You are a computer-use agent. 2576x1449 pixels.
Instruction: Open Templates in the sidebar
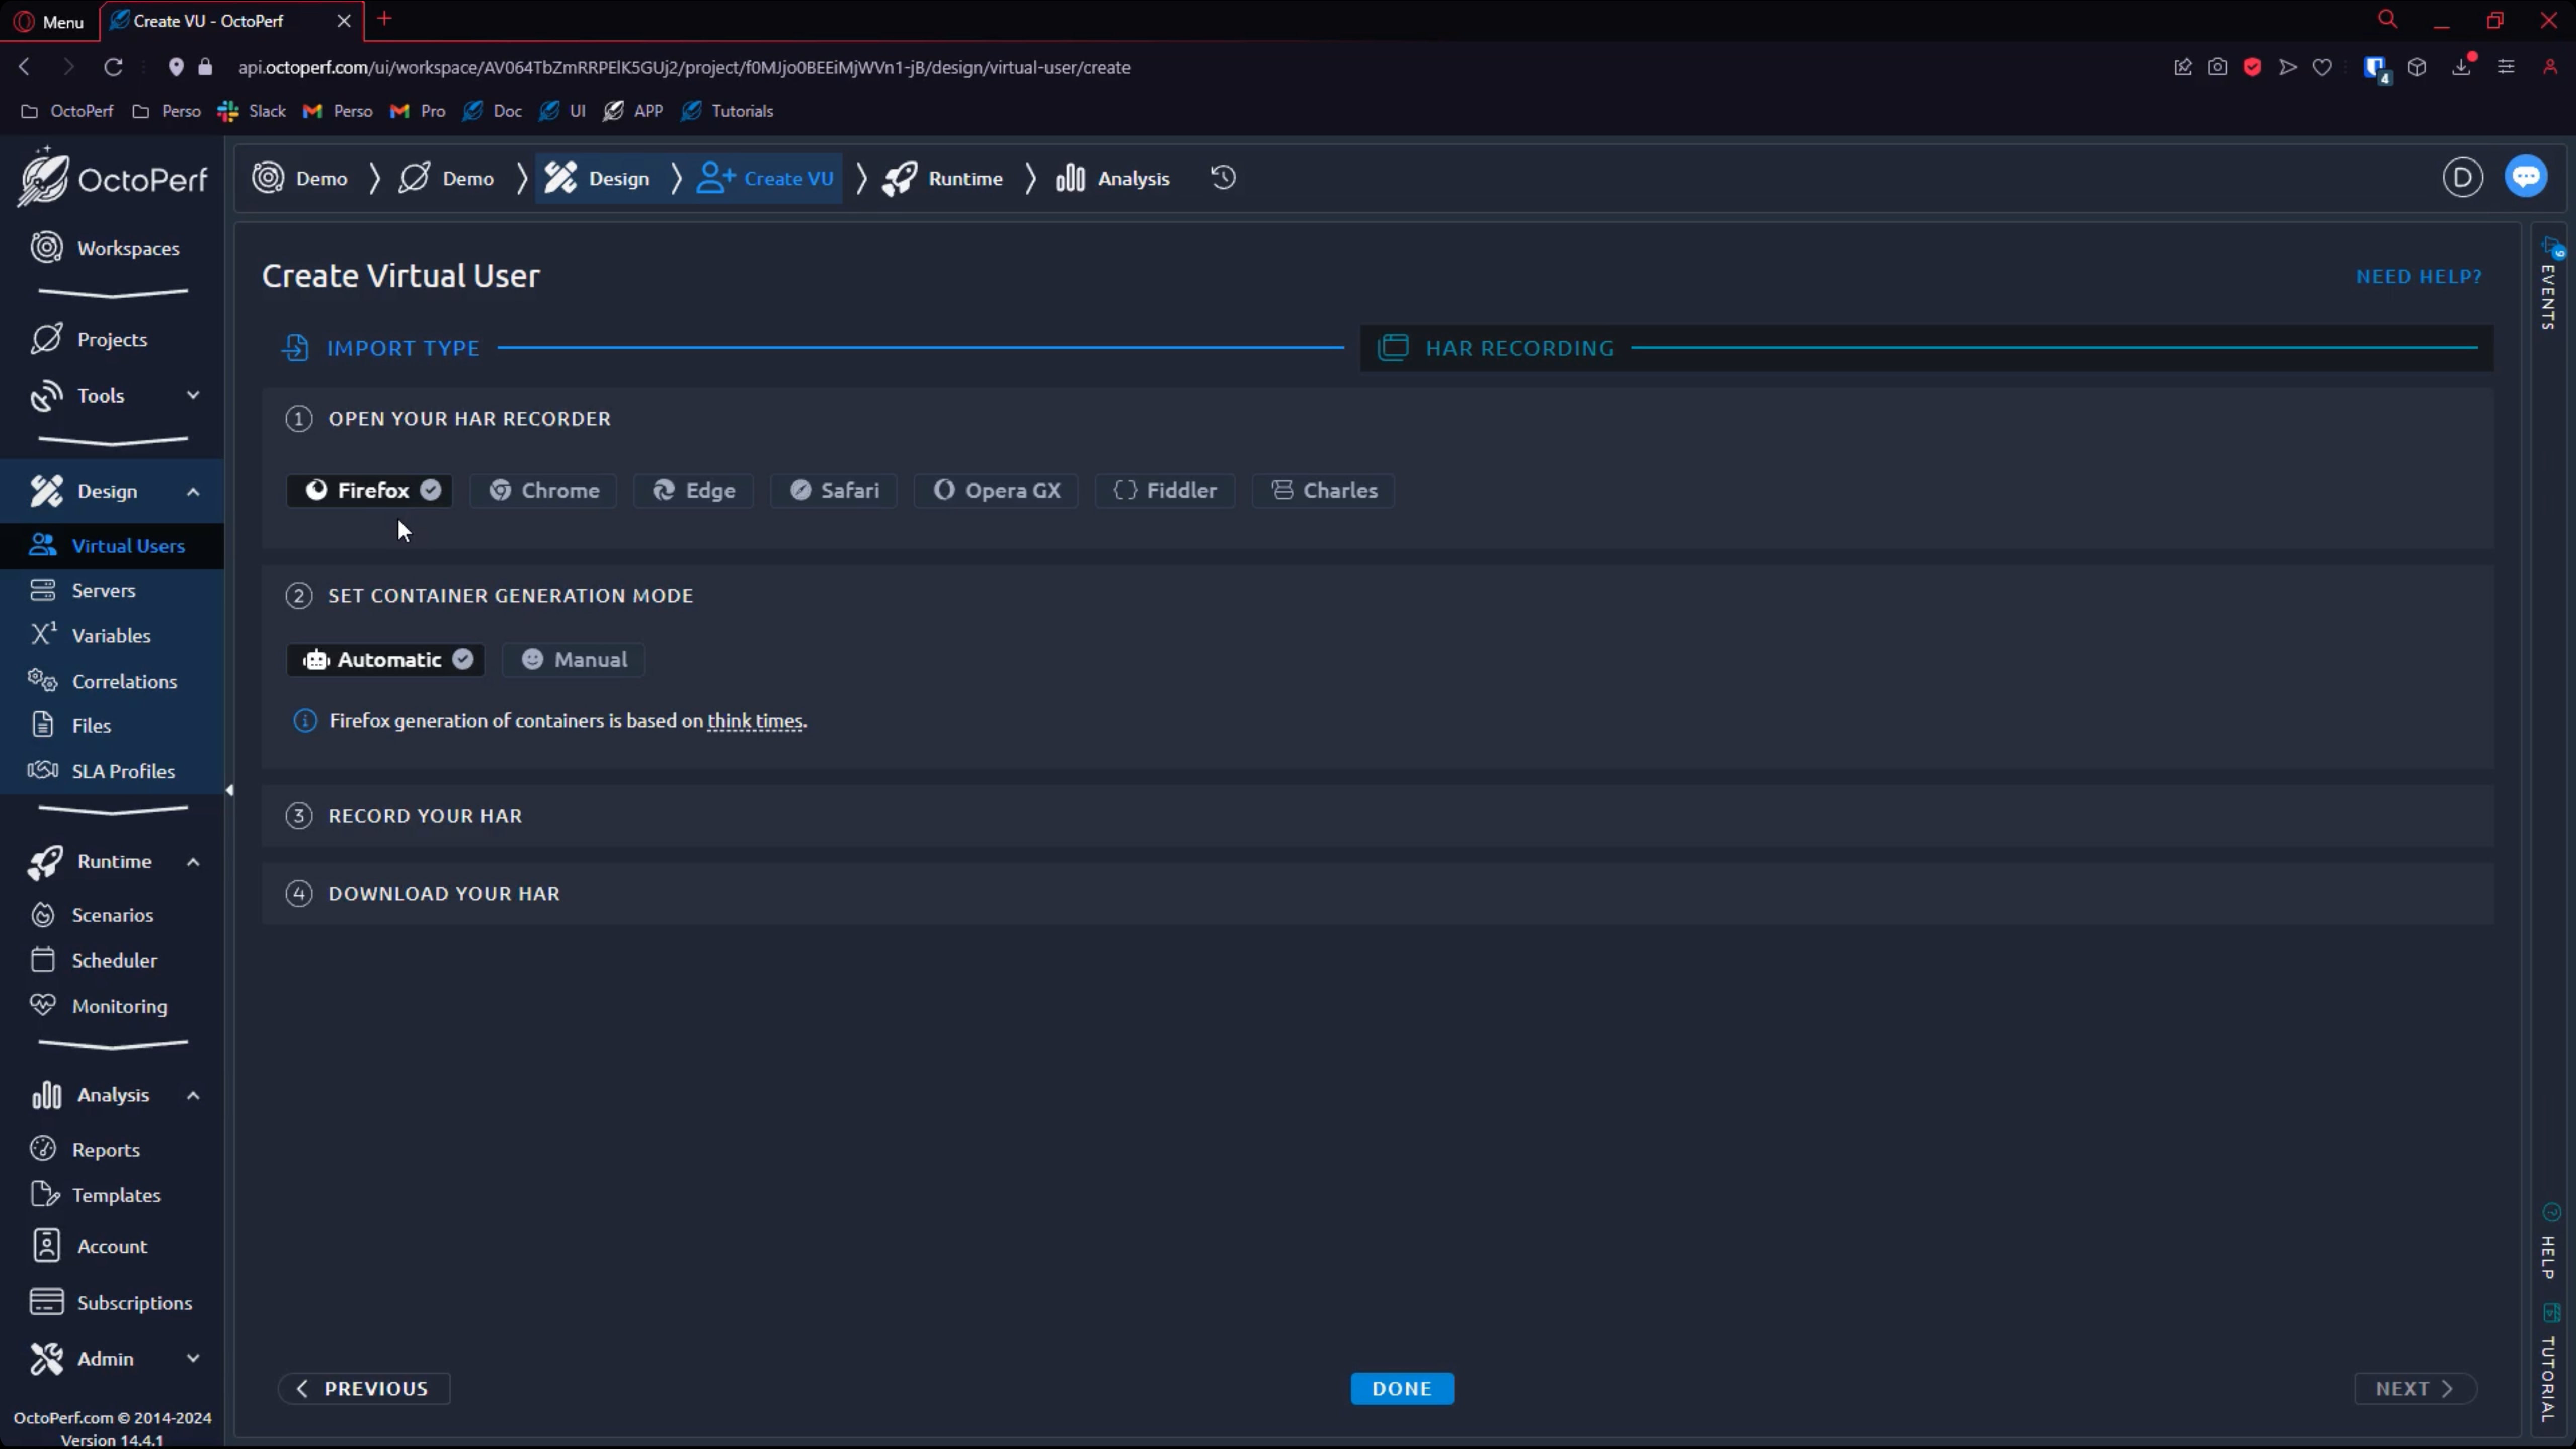(112, 1195)
